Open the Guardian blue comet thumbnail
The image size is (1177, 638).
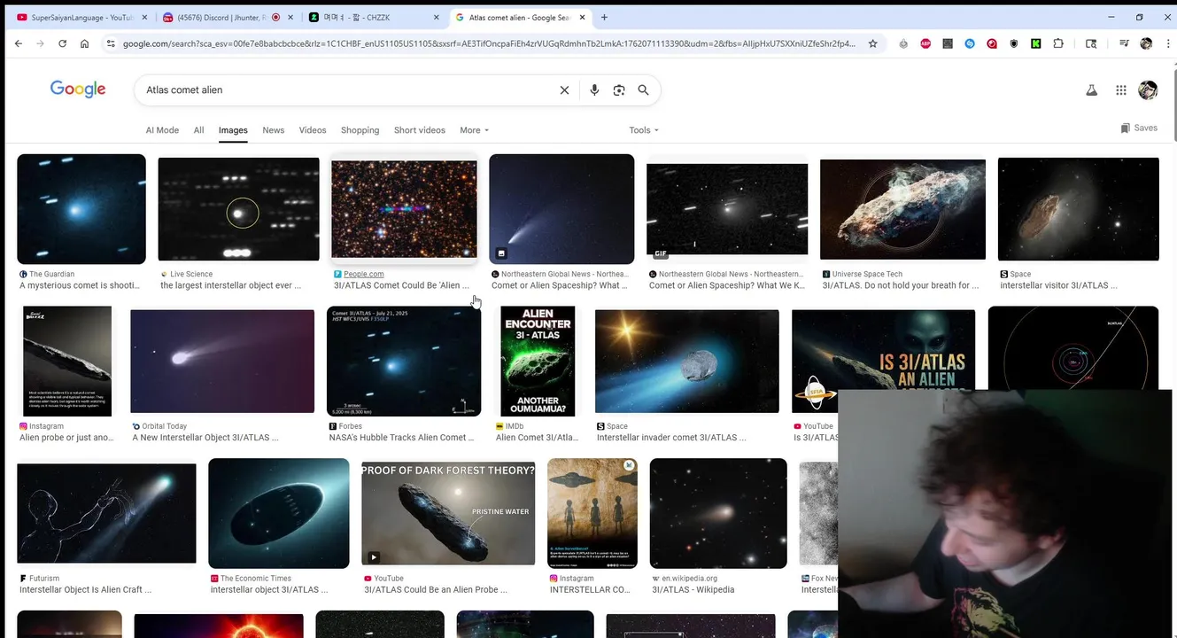point(81,209)
